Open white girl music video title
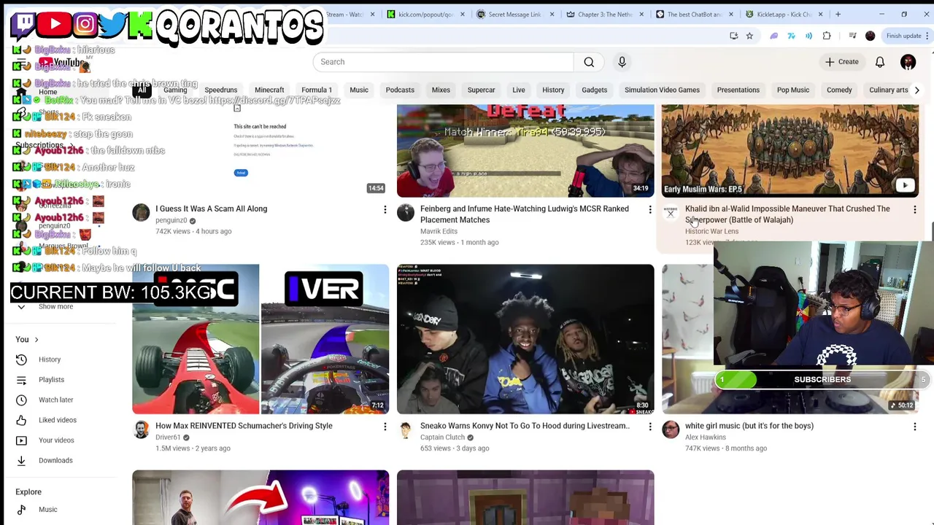The height and width of the screenshot is (525, 934). pos(749,426)
